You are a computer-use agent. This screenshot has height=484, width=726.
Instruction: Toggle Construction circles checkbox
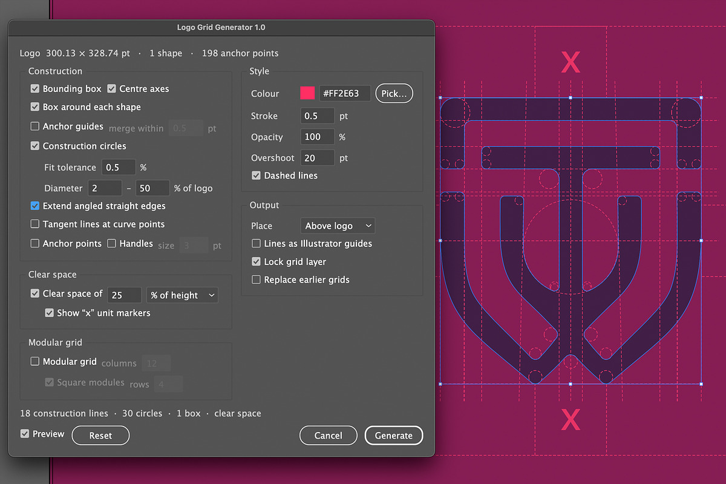pyautogui.click(x=35, y=146)
